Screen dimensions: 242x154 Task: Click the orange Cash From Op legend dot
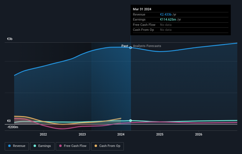click(96, 146)
